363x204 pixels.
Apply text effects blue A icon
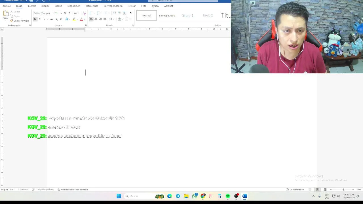(x=67, y=19)
